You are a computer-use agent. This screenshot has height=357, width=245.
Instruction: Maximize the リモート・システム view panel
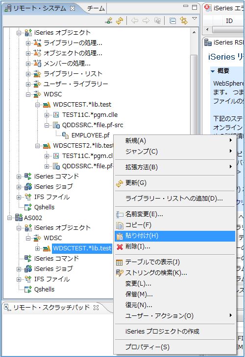click(x=195, y=7)
